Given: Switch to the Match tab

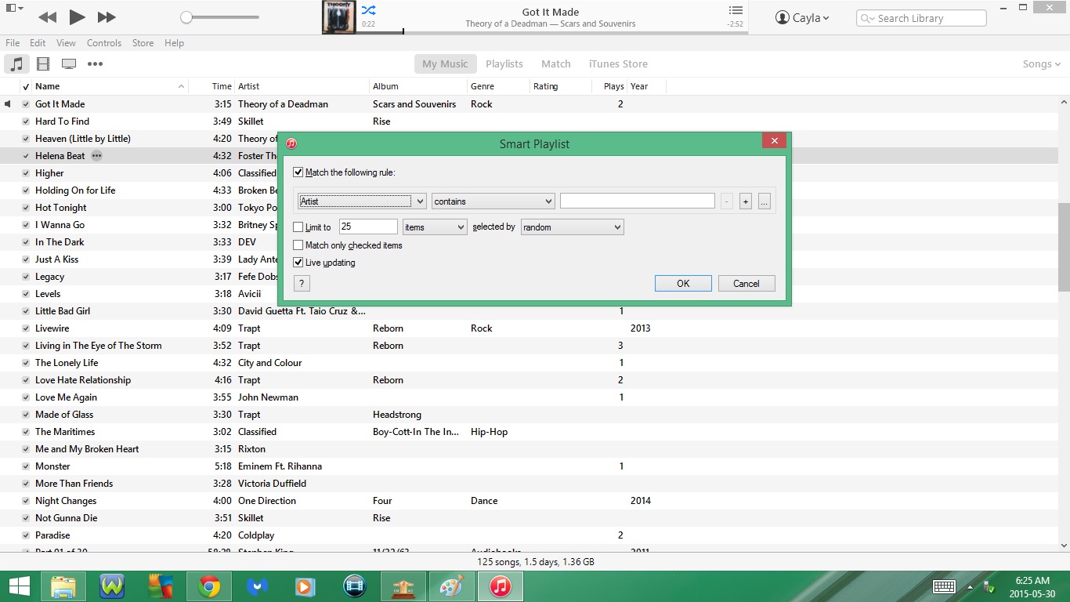Looking at the screenshot, I should point(556,64).
